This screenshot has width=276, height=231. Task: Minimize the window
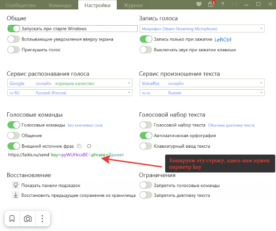click(246, 4)
